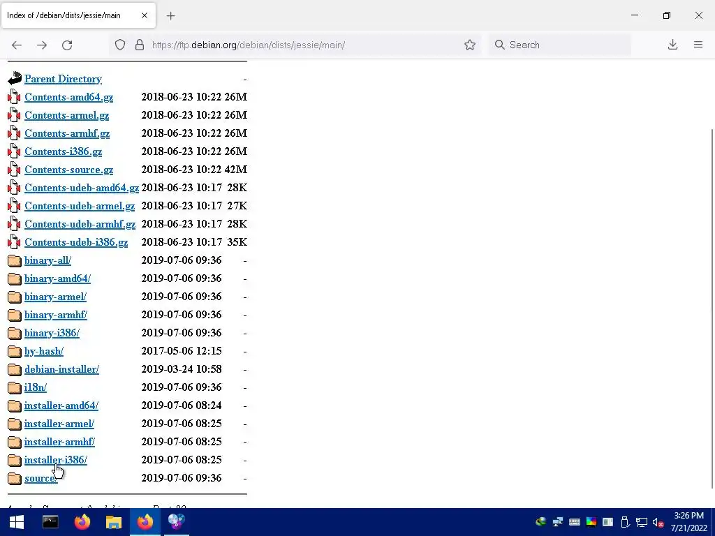Screen dimensions: 715x536
Task: Click the Parent Directory back-arrow icon
Action: tap(15, 78)
